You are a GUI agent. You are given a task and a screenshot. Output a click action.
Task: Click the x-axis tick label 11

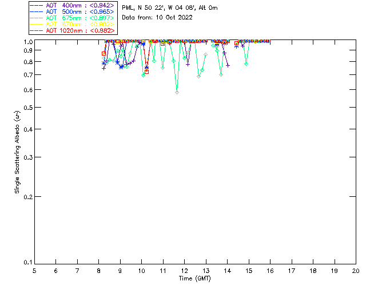click(x=163, y=271)
